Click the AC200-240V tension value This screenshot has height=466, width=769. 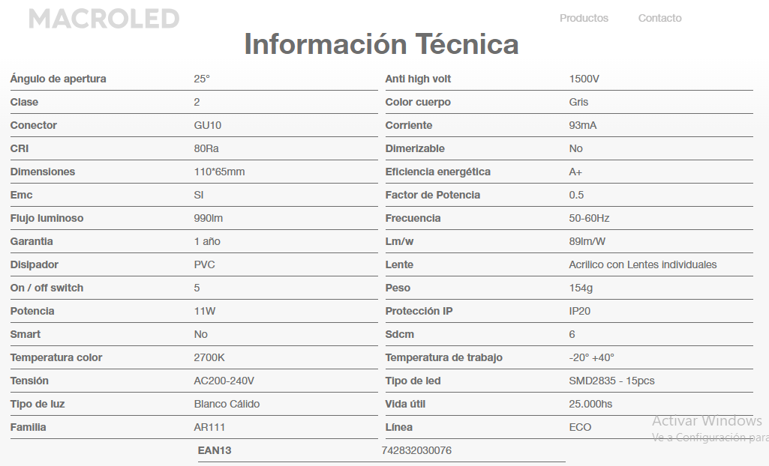pyautogui.click(x=224, y=381)
